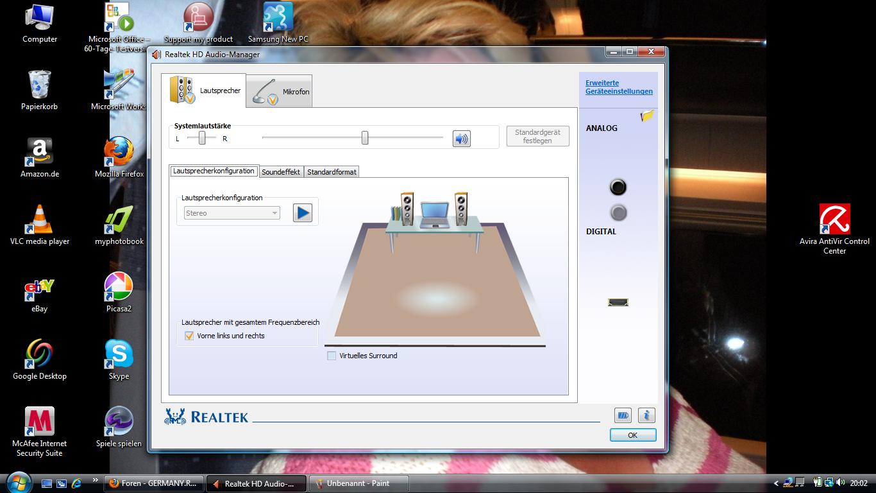Open the information icon in Realtek manager
876x493 pixels.
pos(646,415)
